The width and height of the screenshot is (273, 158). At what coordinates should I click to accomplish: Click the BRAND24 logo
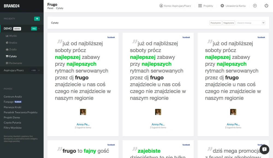pos(11,6)
